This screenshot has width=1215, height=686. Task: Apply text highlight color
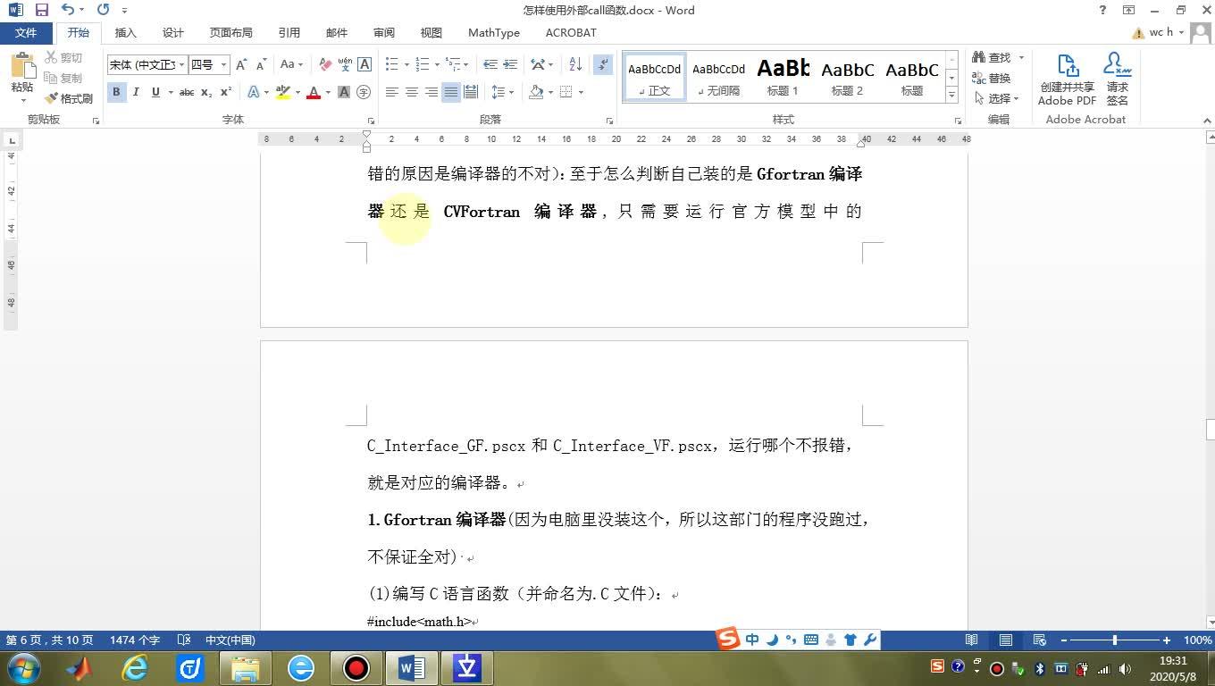point(283,92)
